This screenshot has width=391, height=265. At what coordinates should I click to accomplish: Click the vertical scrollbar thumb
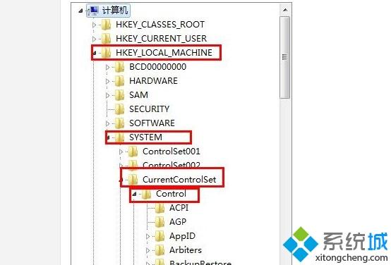click(x=284, y=57)
